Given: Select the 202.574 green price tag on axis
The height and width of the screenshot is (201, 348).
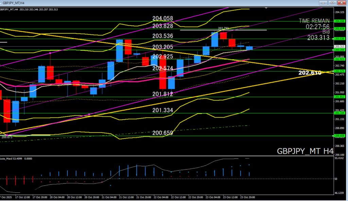Looking at the screenshot, I should click(x=340, y=71).
